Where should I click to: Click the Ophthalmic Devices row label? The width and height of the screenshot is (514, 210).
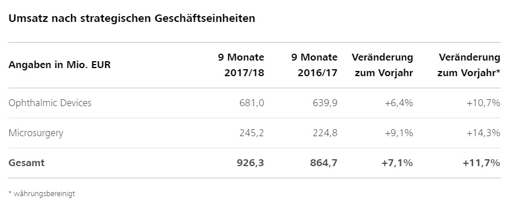click(50, 103)
